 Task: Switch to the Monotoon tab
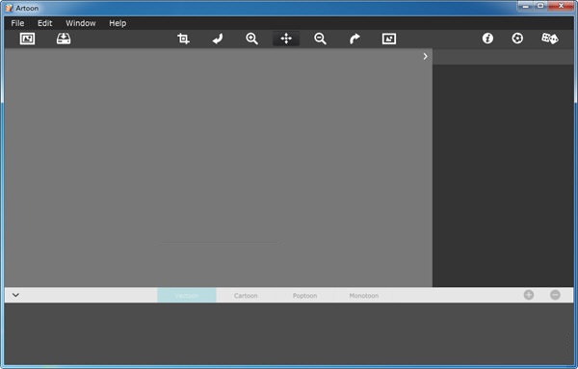pos(364,296)
